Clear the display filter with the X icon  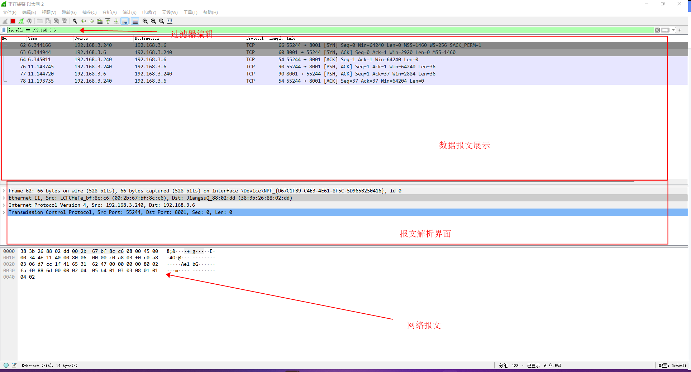coord(657,30)
